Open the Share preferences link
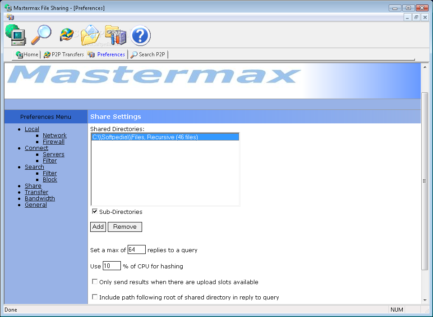Viewport: 433px width, 317px height. [33, 186]
